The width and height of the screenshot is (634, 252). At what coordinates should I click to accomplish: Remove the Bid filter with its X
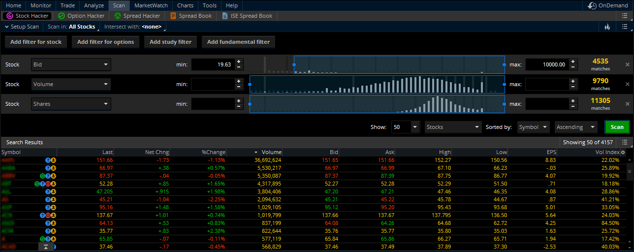[x=627, y=64]
